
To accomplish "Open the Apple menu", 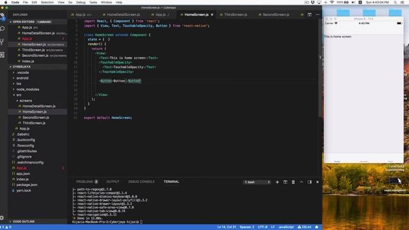I will click(6, 3).
